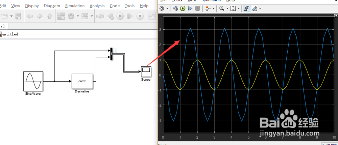Viewport: 338px width, 145px height.
Task: Run simulation from the Scope toolbar
Action: click(183, 9)
